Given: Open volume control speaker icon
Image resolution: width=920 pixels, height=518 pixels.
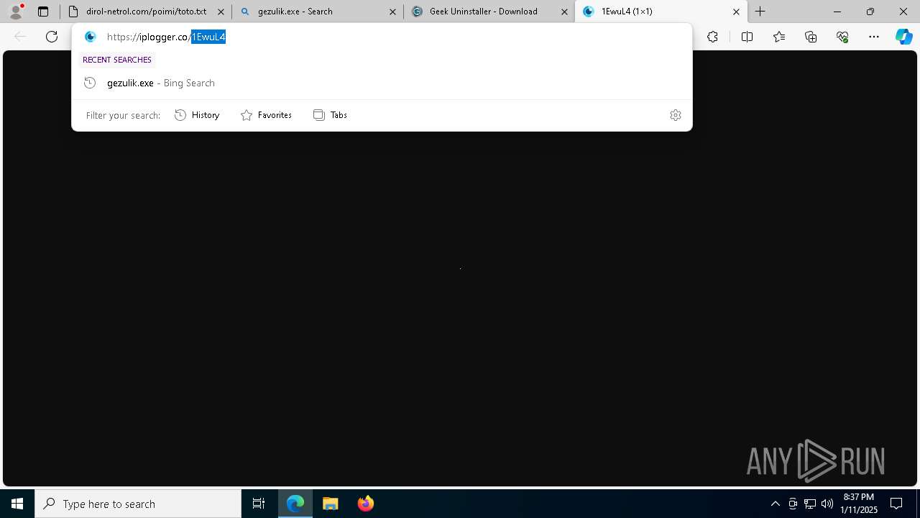Looking at the screenshot, I should pyautogui.click(x=827, y=504).
